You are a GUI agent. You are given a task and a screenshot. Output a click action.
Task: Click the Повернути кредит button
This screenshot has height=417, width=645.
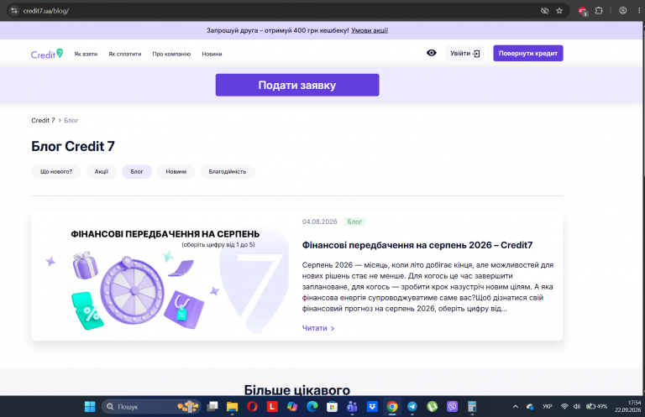(x=528, y=53)
